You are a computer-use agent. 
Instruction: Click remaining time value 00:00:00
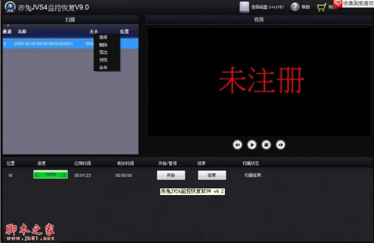pyautogui.click(x=123, y=175)
